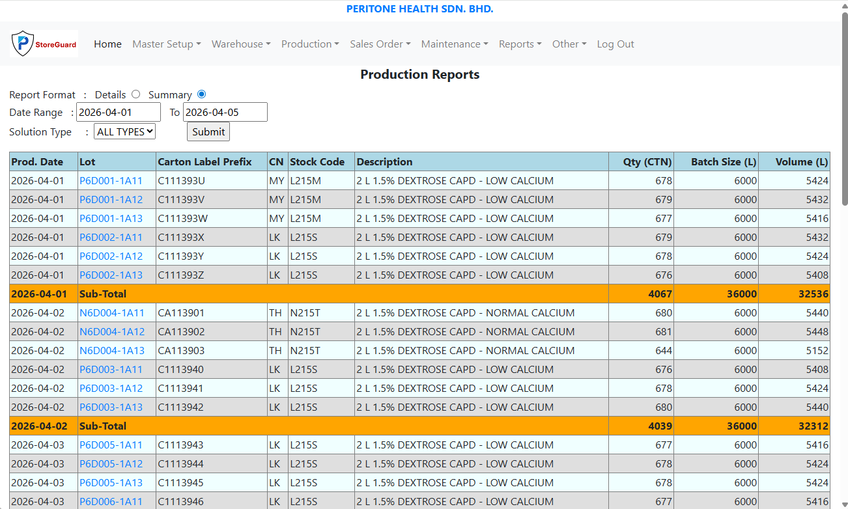Click the start date field 2026-04-01
Viewport: 848px width, 509px height.
(118, 112)
